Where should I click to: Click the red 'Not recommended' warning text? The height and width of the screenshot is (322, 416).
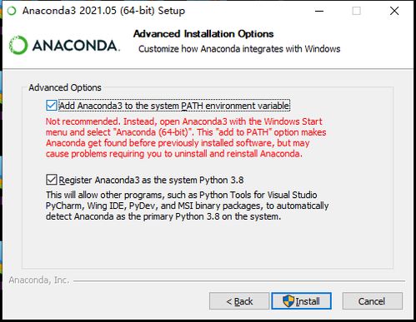point(186,137)
